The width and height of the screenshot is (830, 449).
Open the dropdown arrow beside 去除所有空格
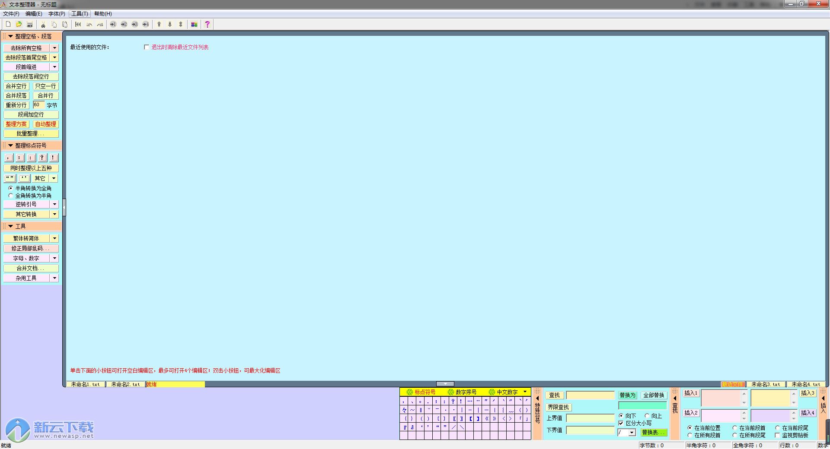coord(54,48)
